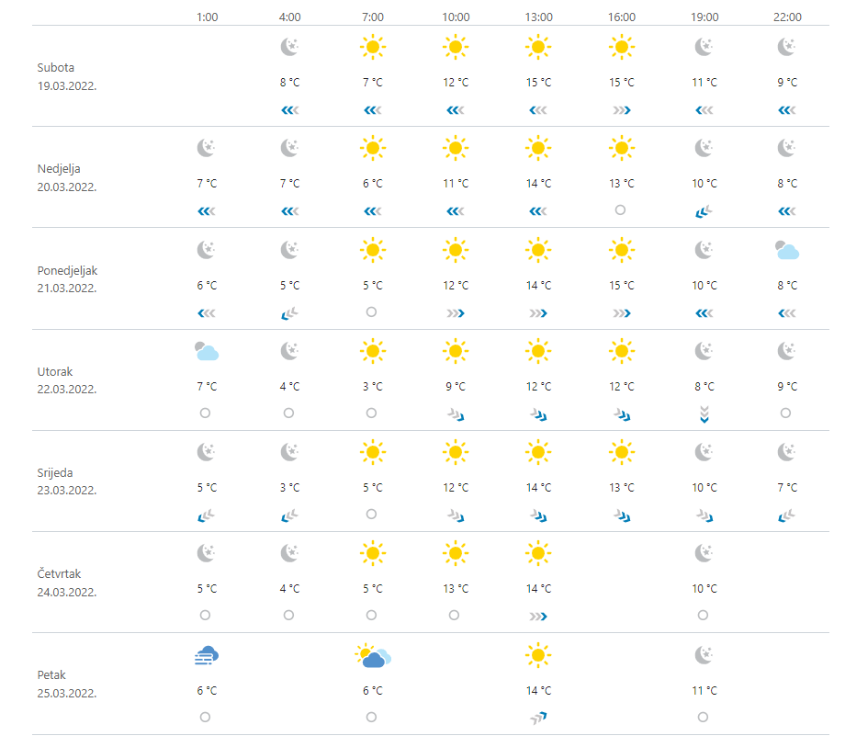
Task: Click the calm wind circle Nedjelja 16:00
Action: (621, 209)
